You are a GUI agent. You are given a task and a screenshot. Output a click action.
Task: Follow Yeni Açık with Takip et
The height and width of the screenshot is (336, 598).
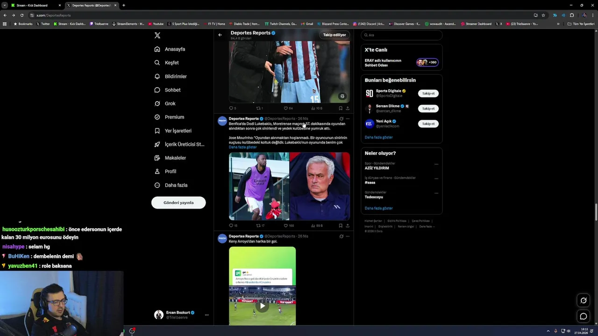(428, 124)
